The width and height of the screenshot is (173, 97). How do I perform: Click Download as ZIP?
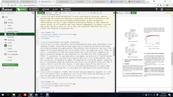pos(9,65)
